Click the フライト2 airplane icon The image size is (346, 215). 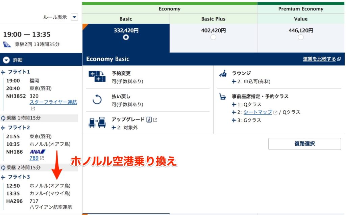3,128
